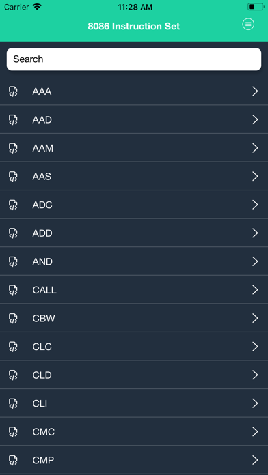Click the code file icon beside AAA
The height and width of the screenshot is (475, 268).
pos(13,91)
